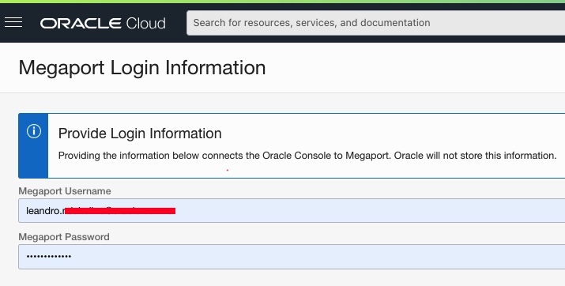Click the Megaport Username field
The image size is (565, 286).
[292, 210]
